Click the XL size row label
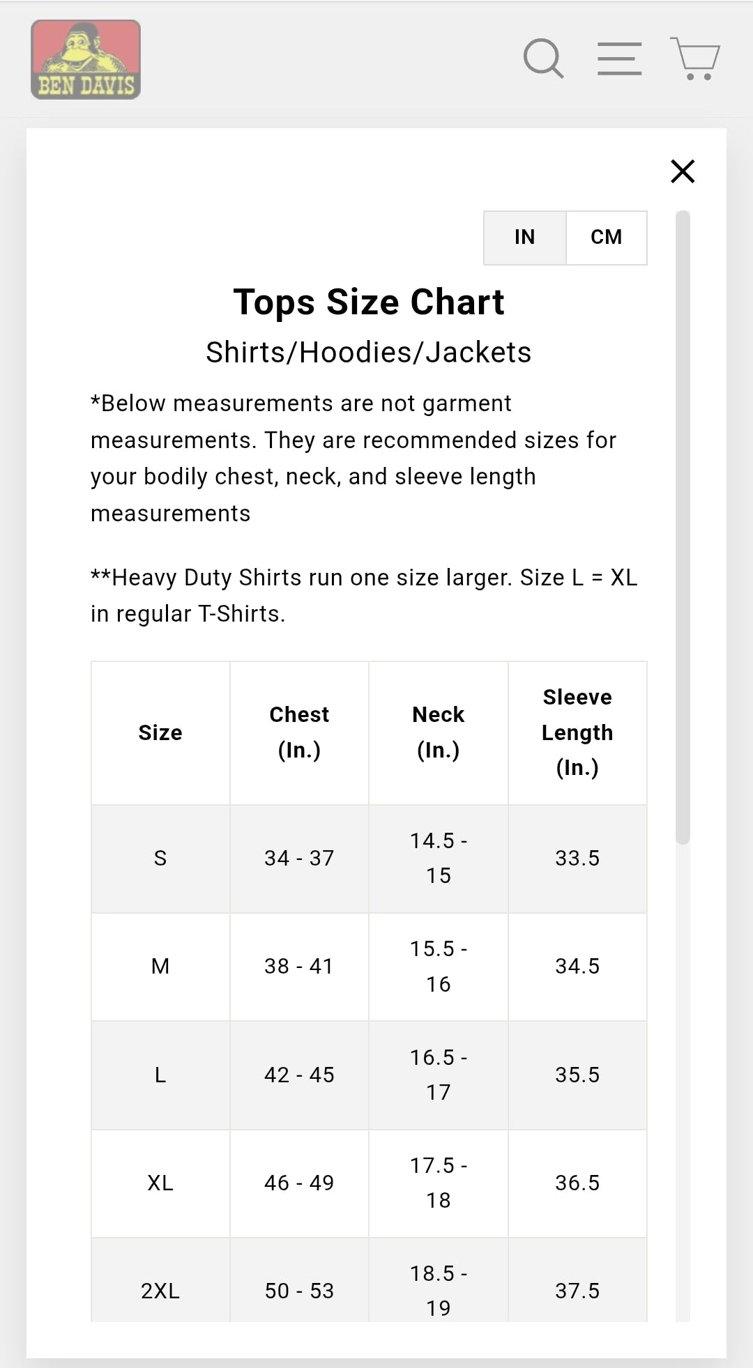753x1368 pixels. coord(160,1183)
